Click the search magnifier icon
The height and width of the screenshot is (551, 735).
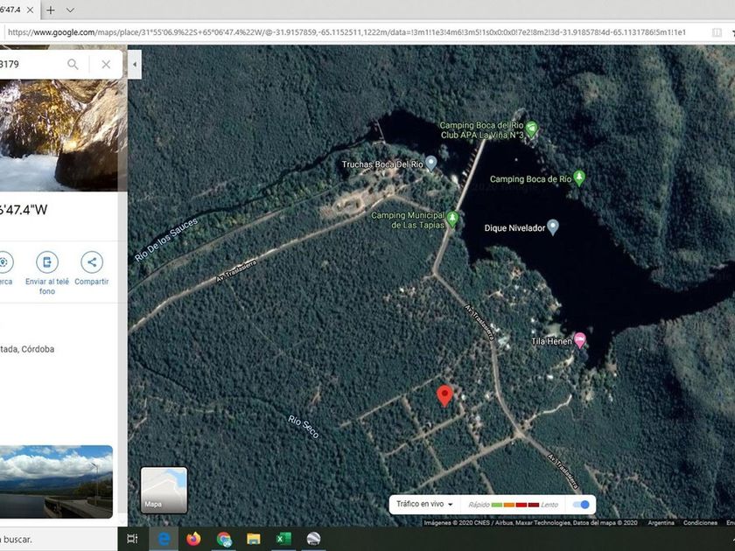coord(73,64)
